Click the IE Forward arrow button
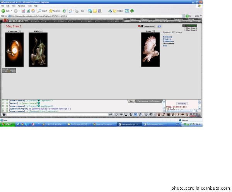This screenshot has width=232, height=192. (16, 11)
